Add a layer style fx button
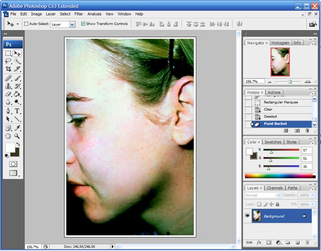Image resolution: width=321 pixels, height=251 pixels. (259, 243)
